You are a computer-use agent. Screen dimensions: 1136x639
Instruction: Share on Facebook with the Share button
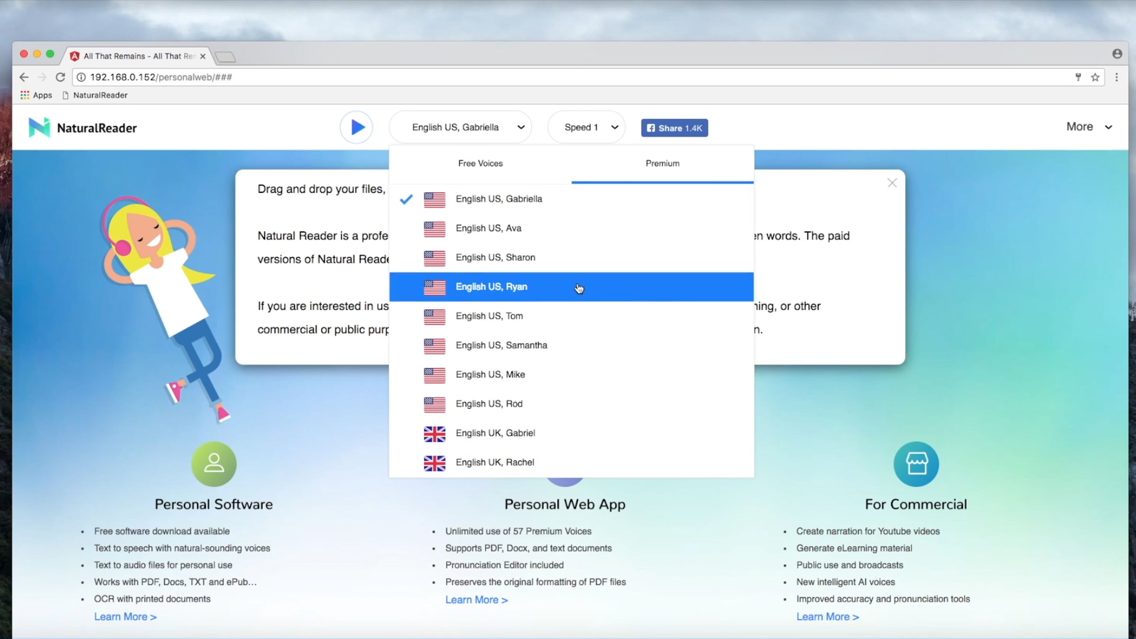click(x=674, y=128)
